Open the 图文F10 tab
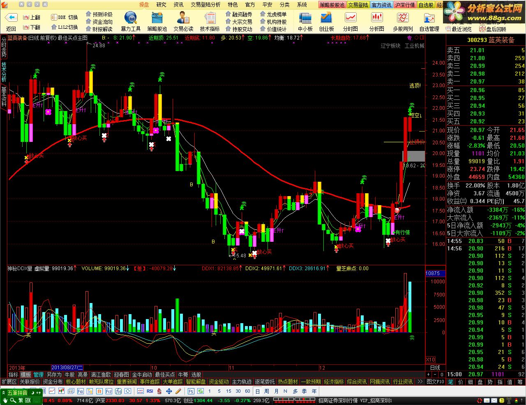The height and width of the screenshot is (405, 526). [435, 382]
